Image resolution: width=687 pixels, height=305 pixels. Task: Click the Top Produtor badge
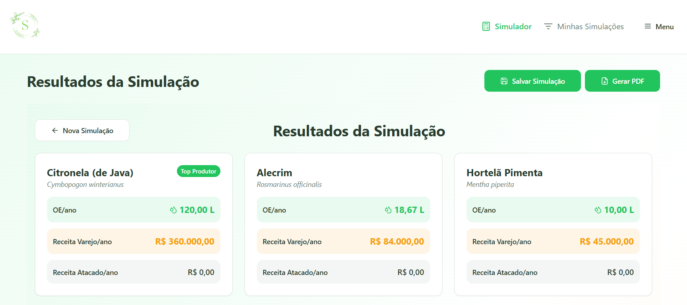point(198,171)
